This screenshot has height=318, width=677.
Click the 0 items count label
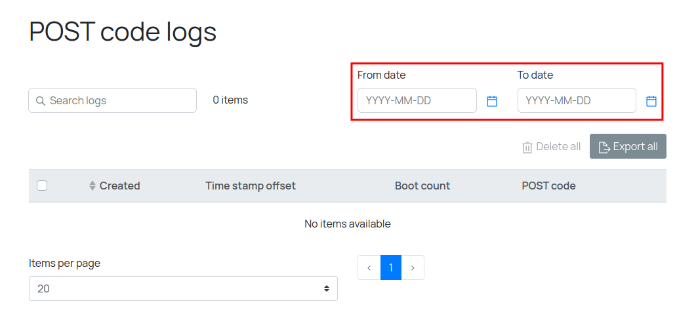click(x=230, y=100)
